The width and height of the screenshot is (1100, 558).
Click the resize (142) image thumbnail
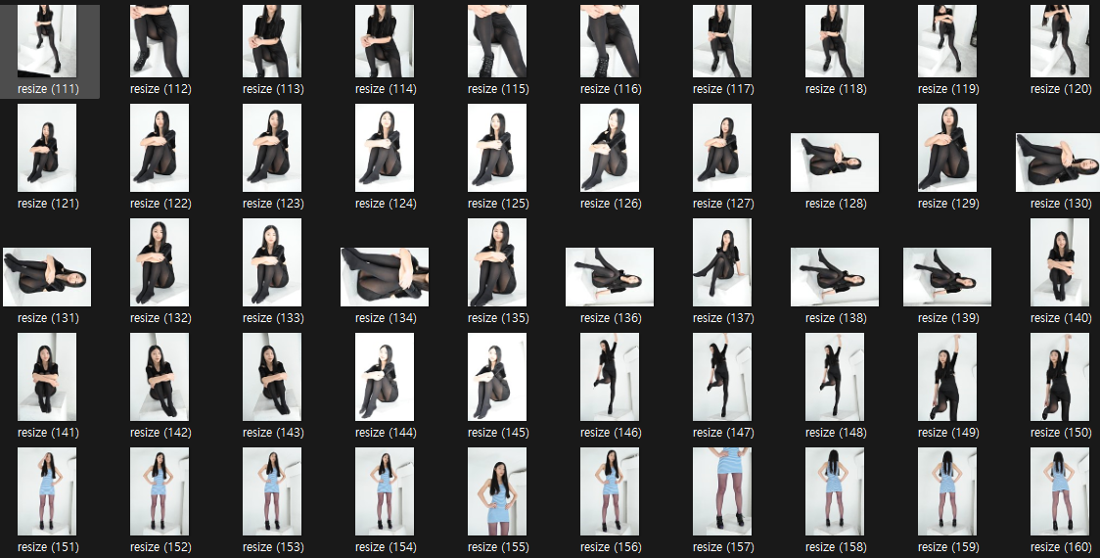coord(160,377)
